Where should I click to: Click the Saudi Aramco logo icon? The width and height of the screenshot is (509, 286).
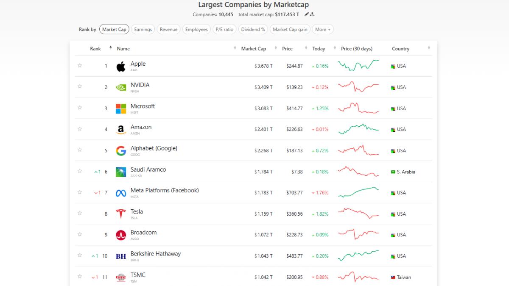(121, 172)
